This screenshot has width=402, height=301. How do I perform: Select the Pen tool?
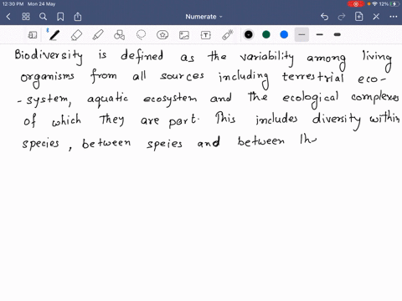[x=54, y=35]
